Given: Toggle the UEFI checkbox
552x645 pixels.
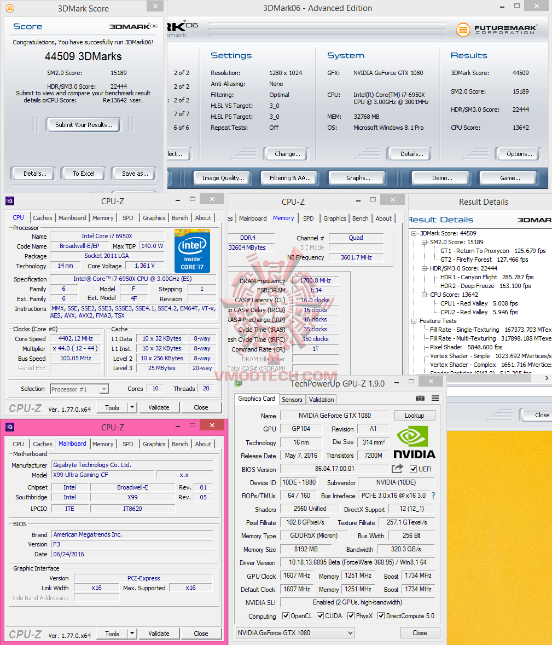Looking at the screenshot, I should [x=414, y=469].
